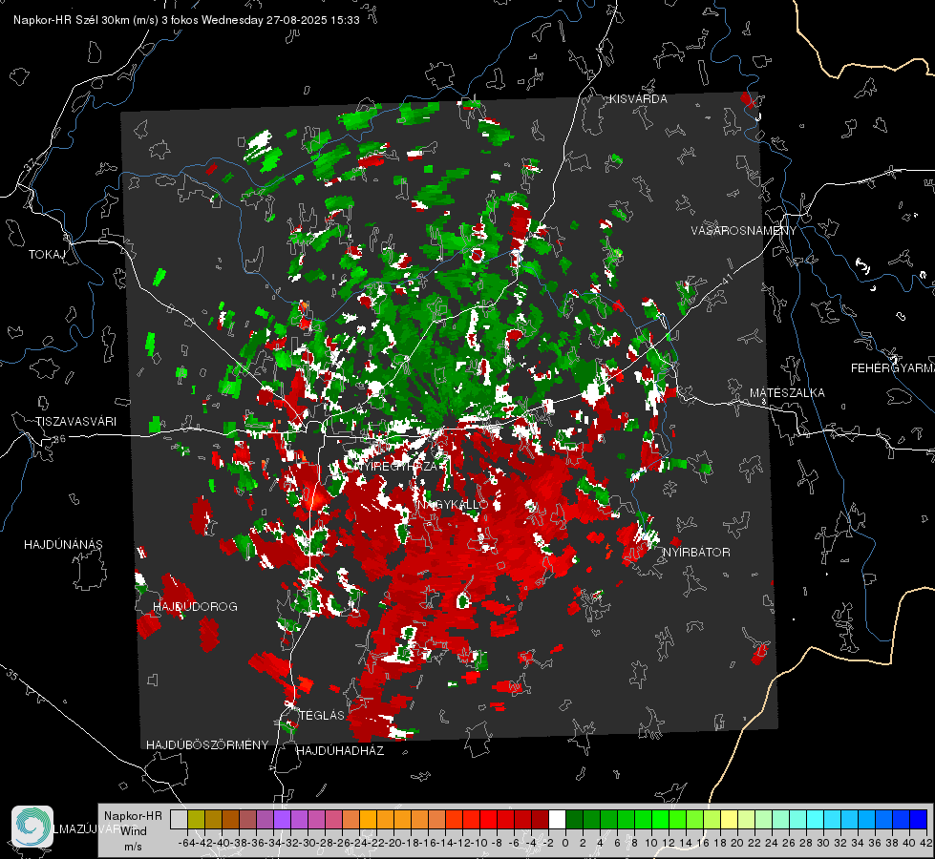This screenshot has height=859, width=935.
Task: Select the olive swatch above label -64
Action: [x=196, y=820]
